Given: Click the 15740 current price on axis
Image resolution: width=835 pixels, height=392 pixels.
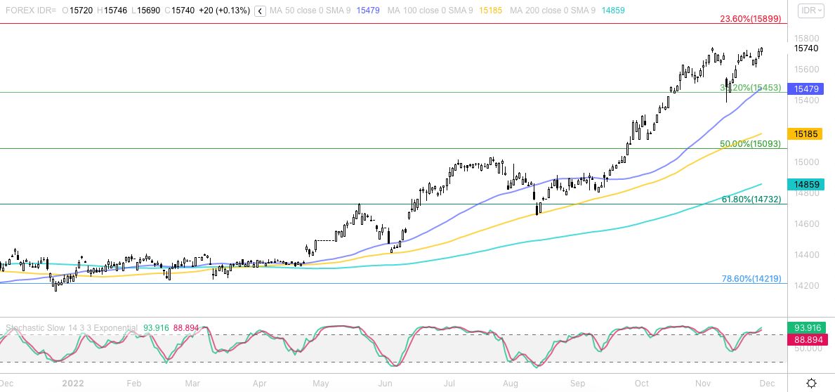Looking at the screenshot, I should pos(806,48).
